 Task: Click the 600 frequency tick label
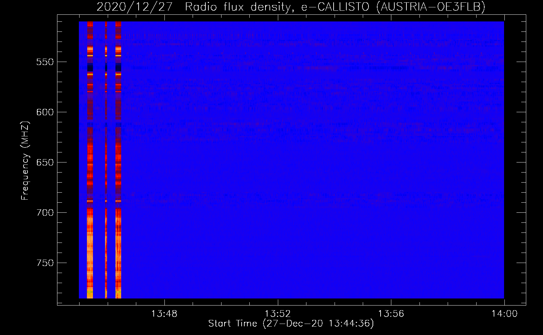pos(45,112)
